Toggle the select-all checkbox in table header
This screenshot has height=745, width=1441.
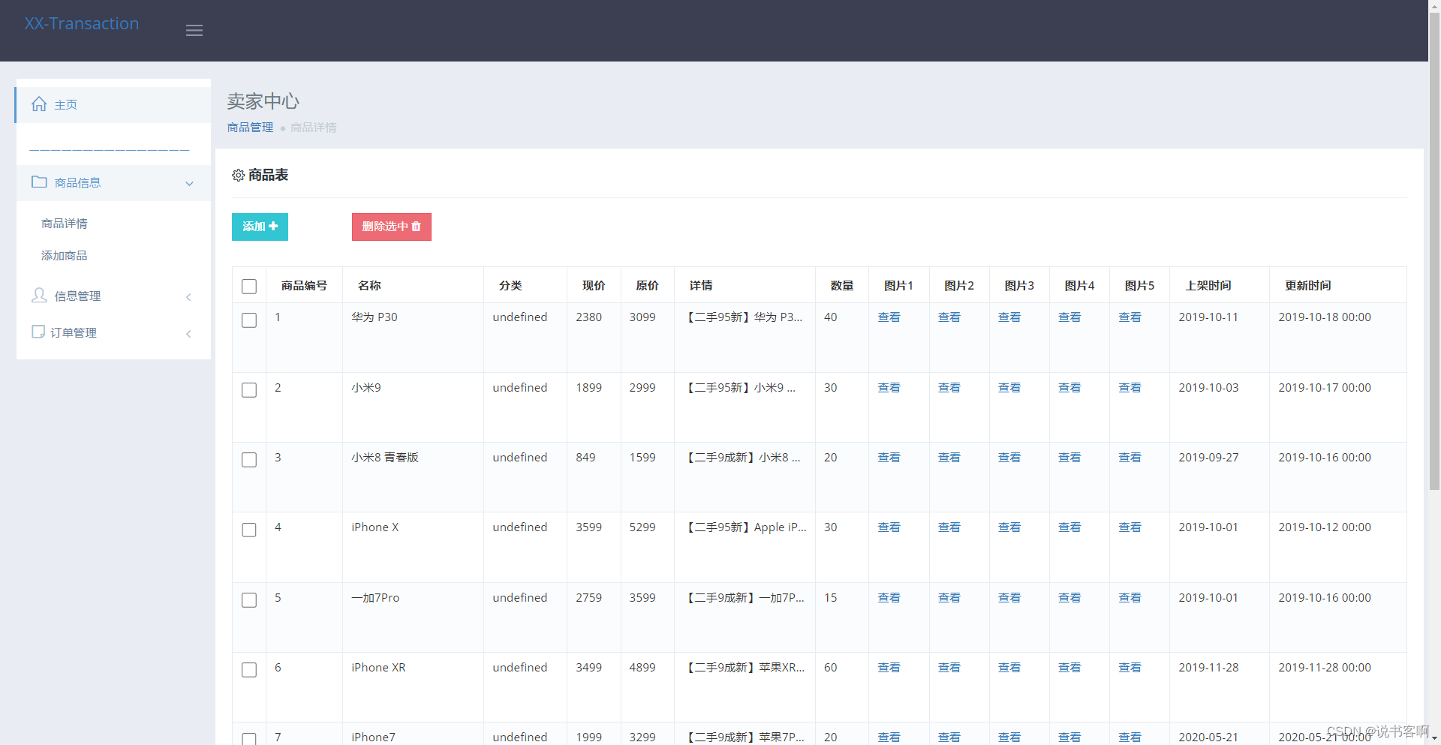point(249,287)
